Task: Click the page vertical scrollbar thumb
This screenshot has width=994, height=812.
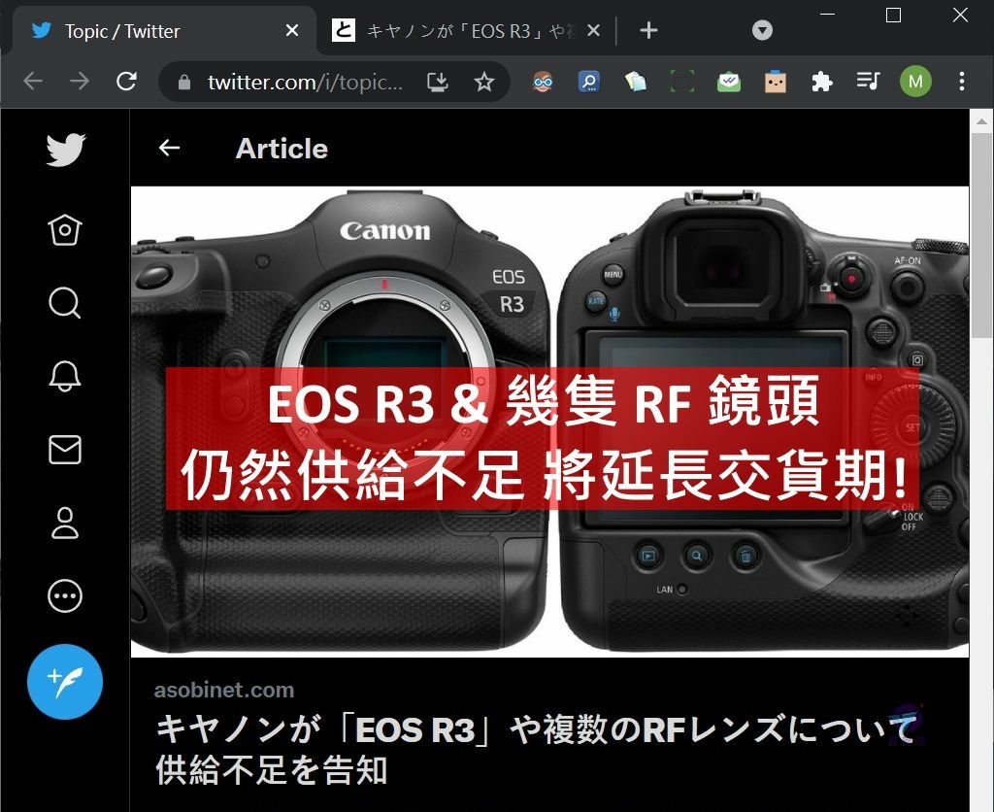Action: coord(982,236)
